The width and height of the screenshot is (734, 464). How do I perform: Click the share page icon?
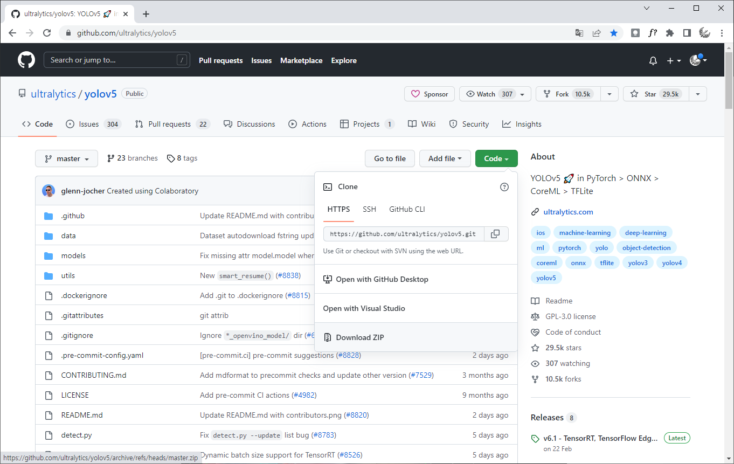point(597,33)
